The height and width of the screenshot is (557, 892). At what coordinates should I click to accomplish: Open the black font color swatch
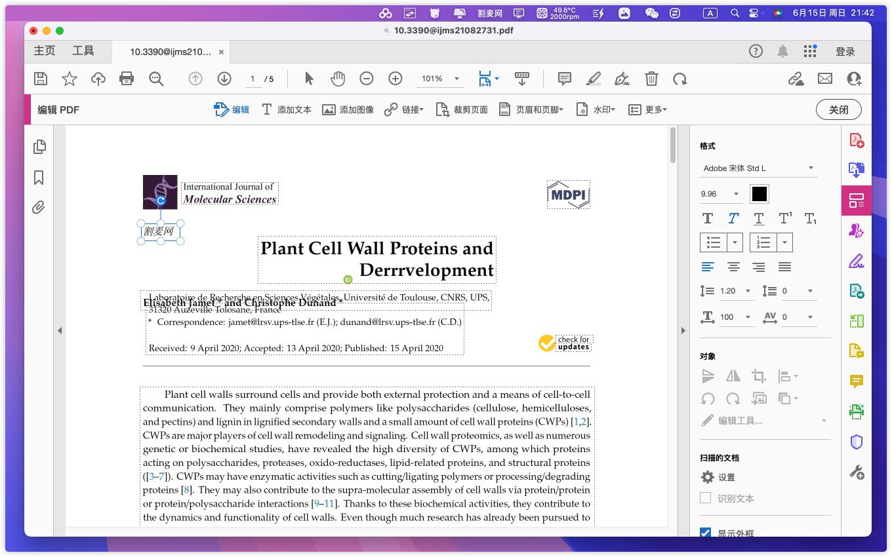tap(759, 194)
